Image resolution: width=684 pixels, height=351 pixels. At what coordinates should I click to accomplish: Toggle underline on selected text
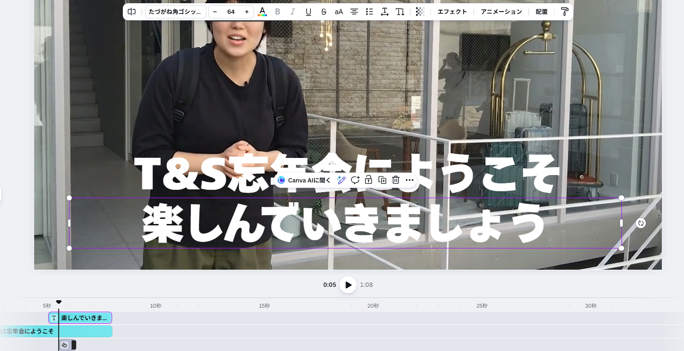[x=309, y=12]
